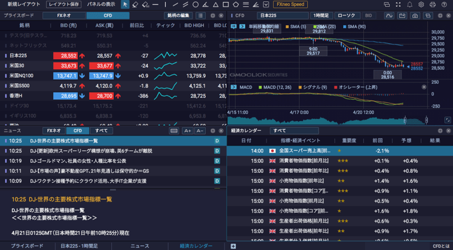Screen dimensions: 453x250
Task: Open the chart indicator settings icon
Action: (x=390, y=15)
